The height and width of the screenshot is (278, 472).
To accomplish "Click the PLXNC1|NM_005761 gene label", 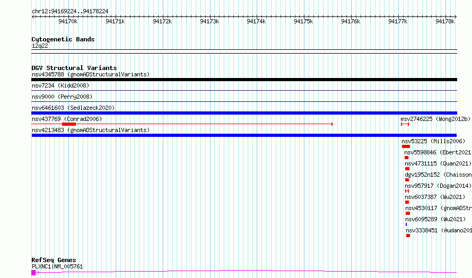I will click(x=57, y=266).
